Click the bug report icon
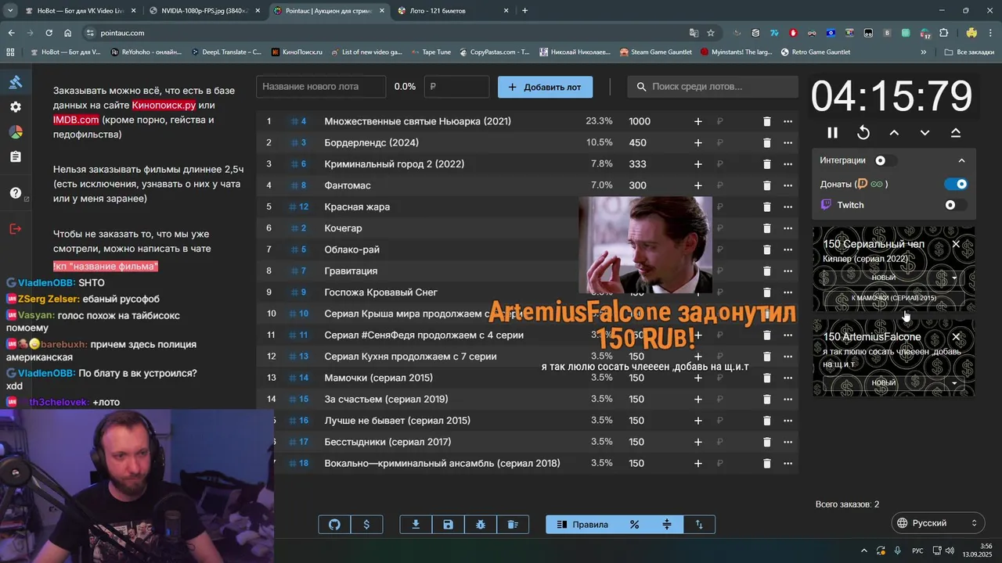This screenshot has height=563, width=1002. pos(480,525)
